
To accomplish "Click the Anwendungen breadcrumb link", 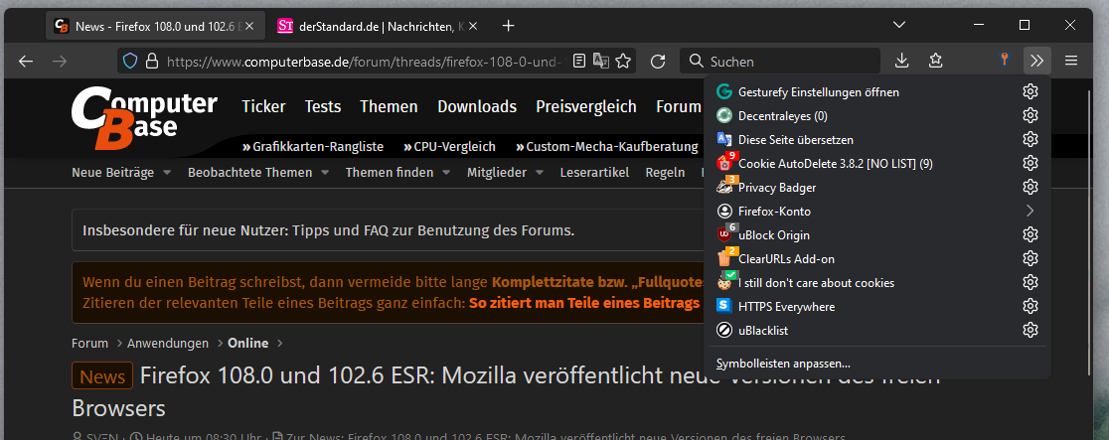I will tap(168, 343).
